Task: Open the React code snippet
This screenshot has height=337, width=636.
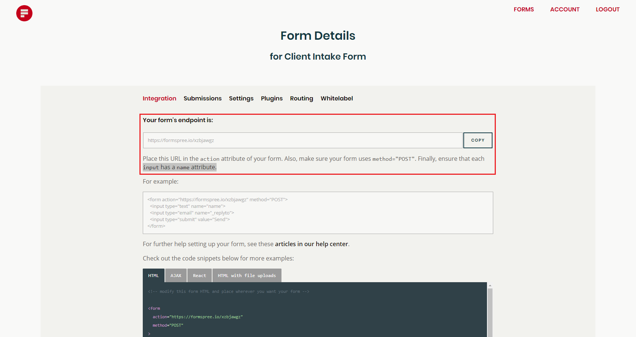Action: tap(200, 275)
